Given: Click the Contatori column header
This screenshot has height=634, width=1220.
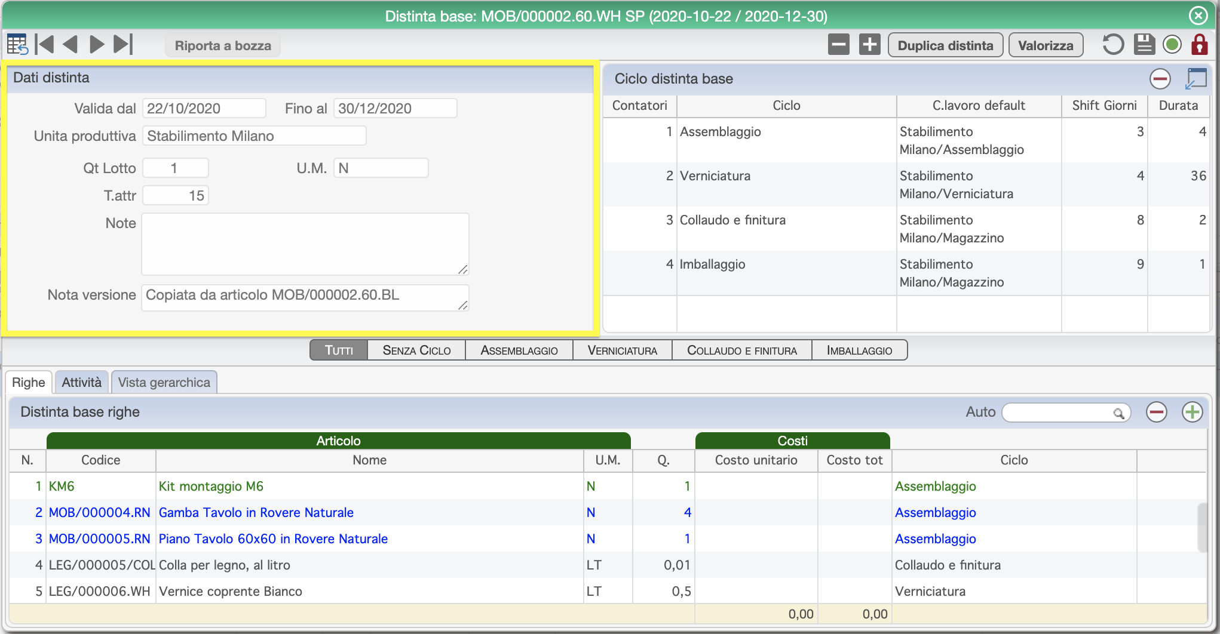Looking at the screenshot, I should (640, 106).
